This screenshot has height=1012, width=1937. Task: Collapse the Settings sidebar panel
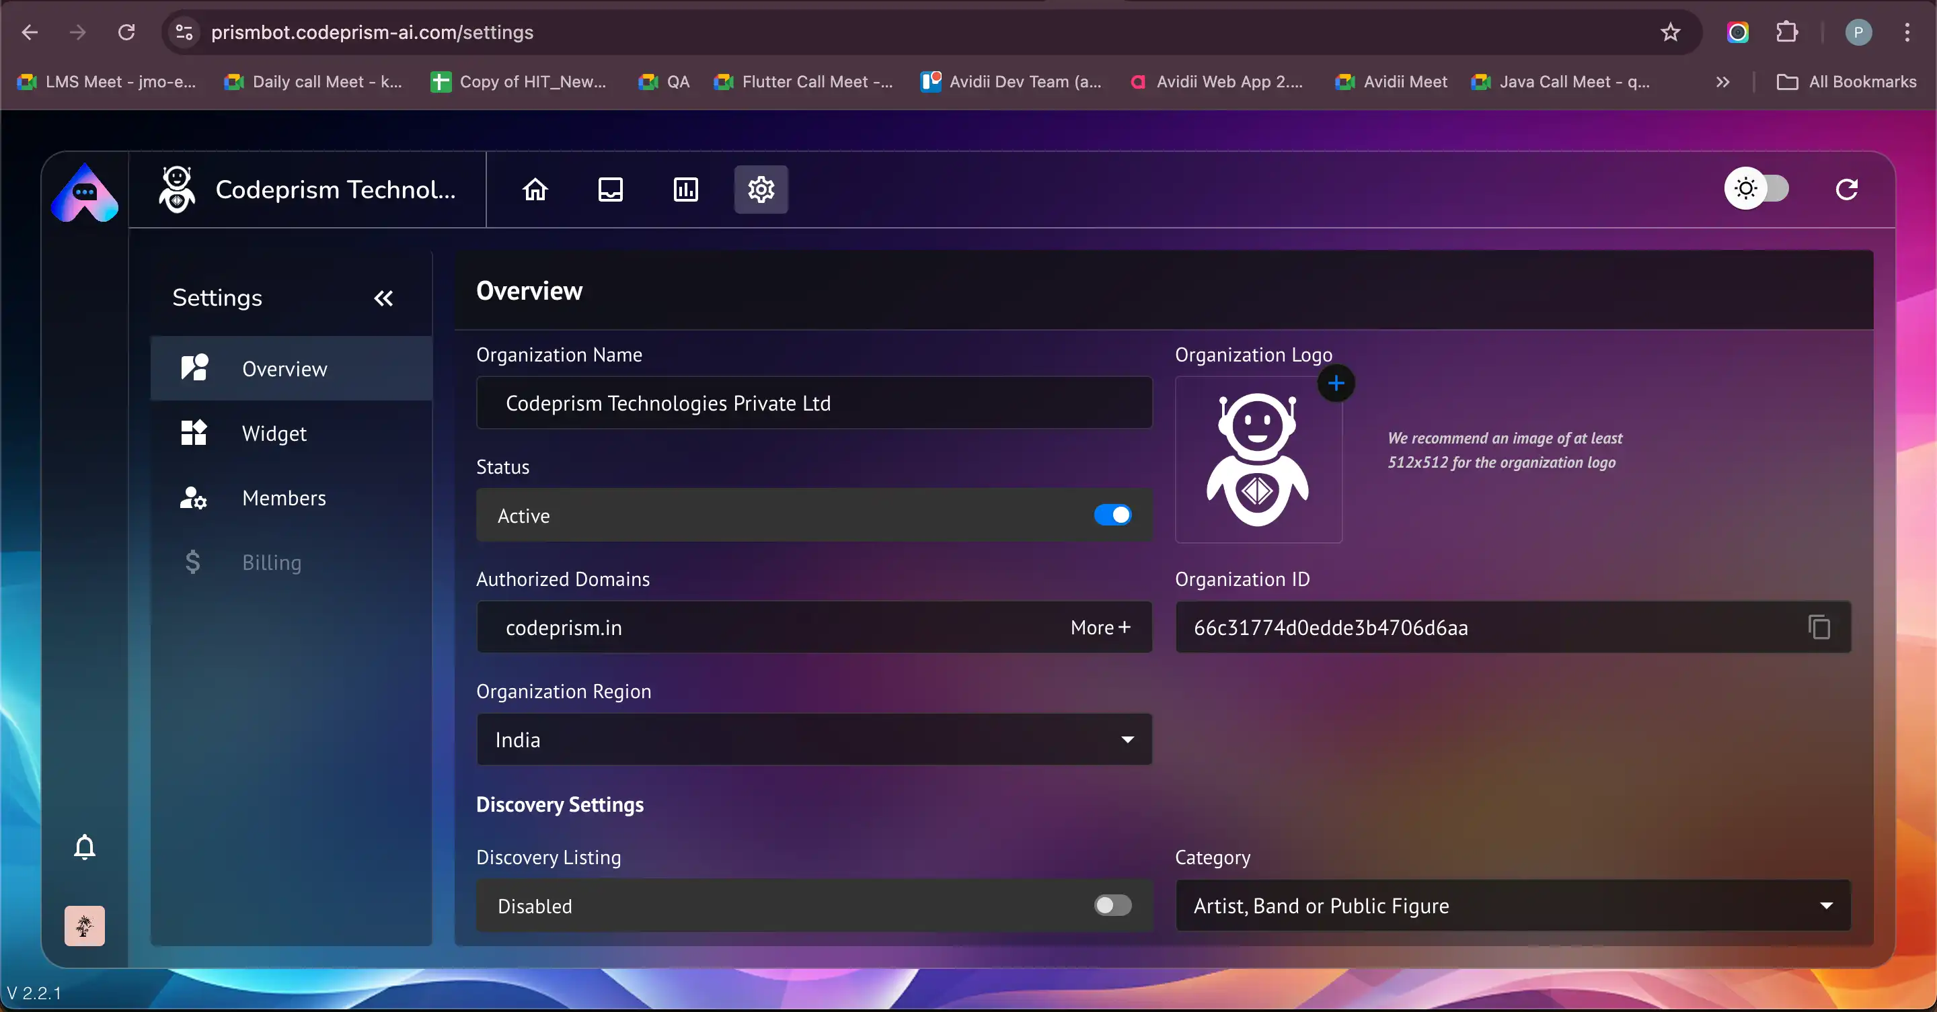pos(383,298)
